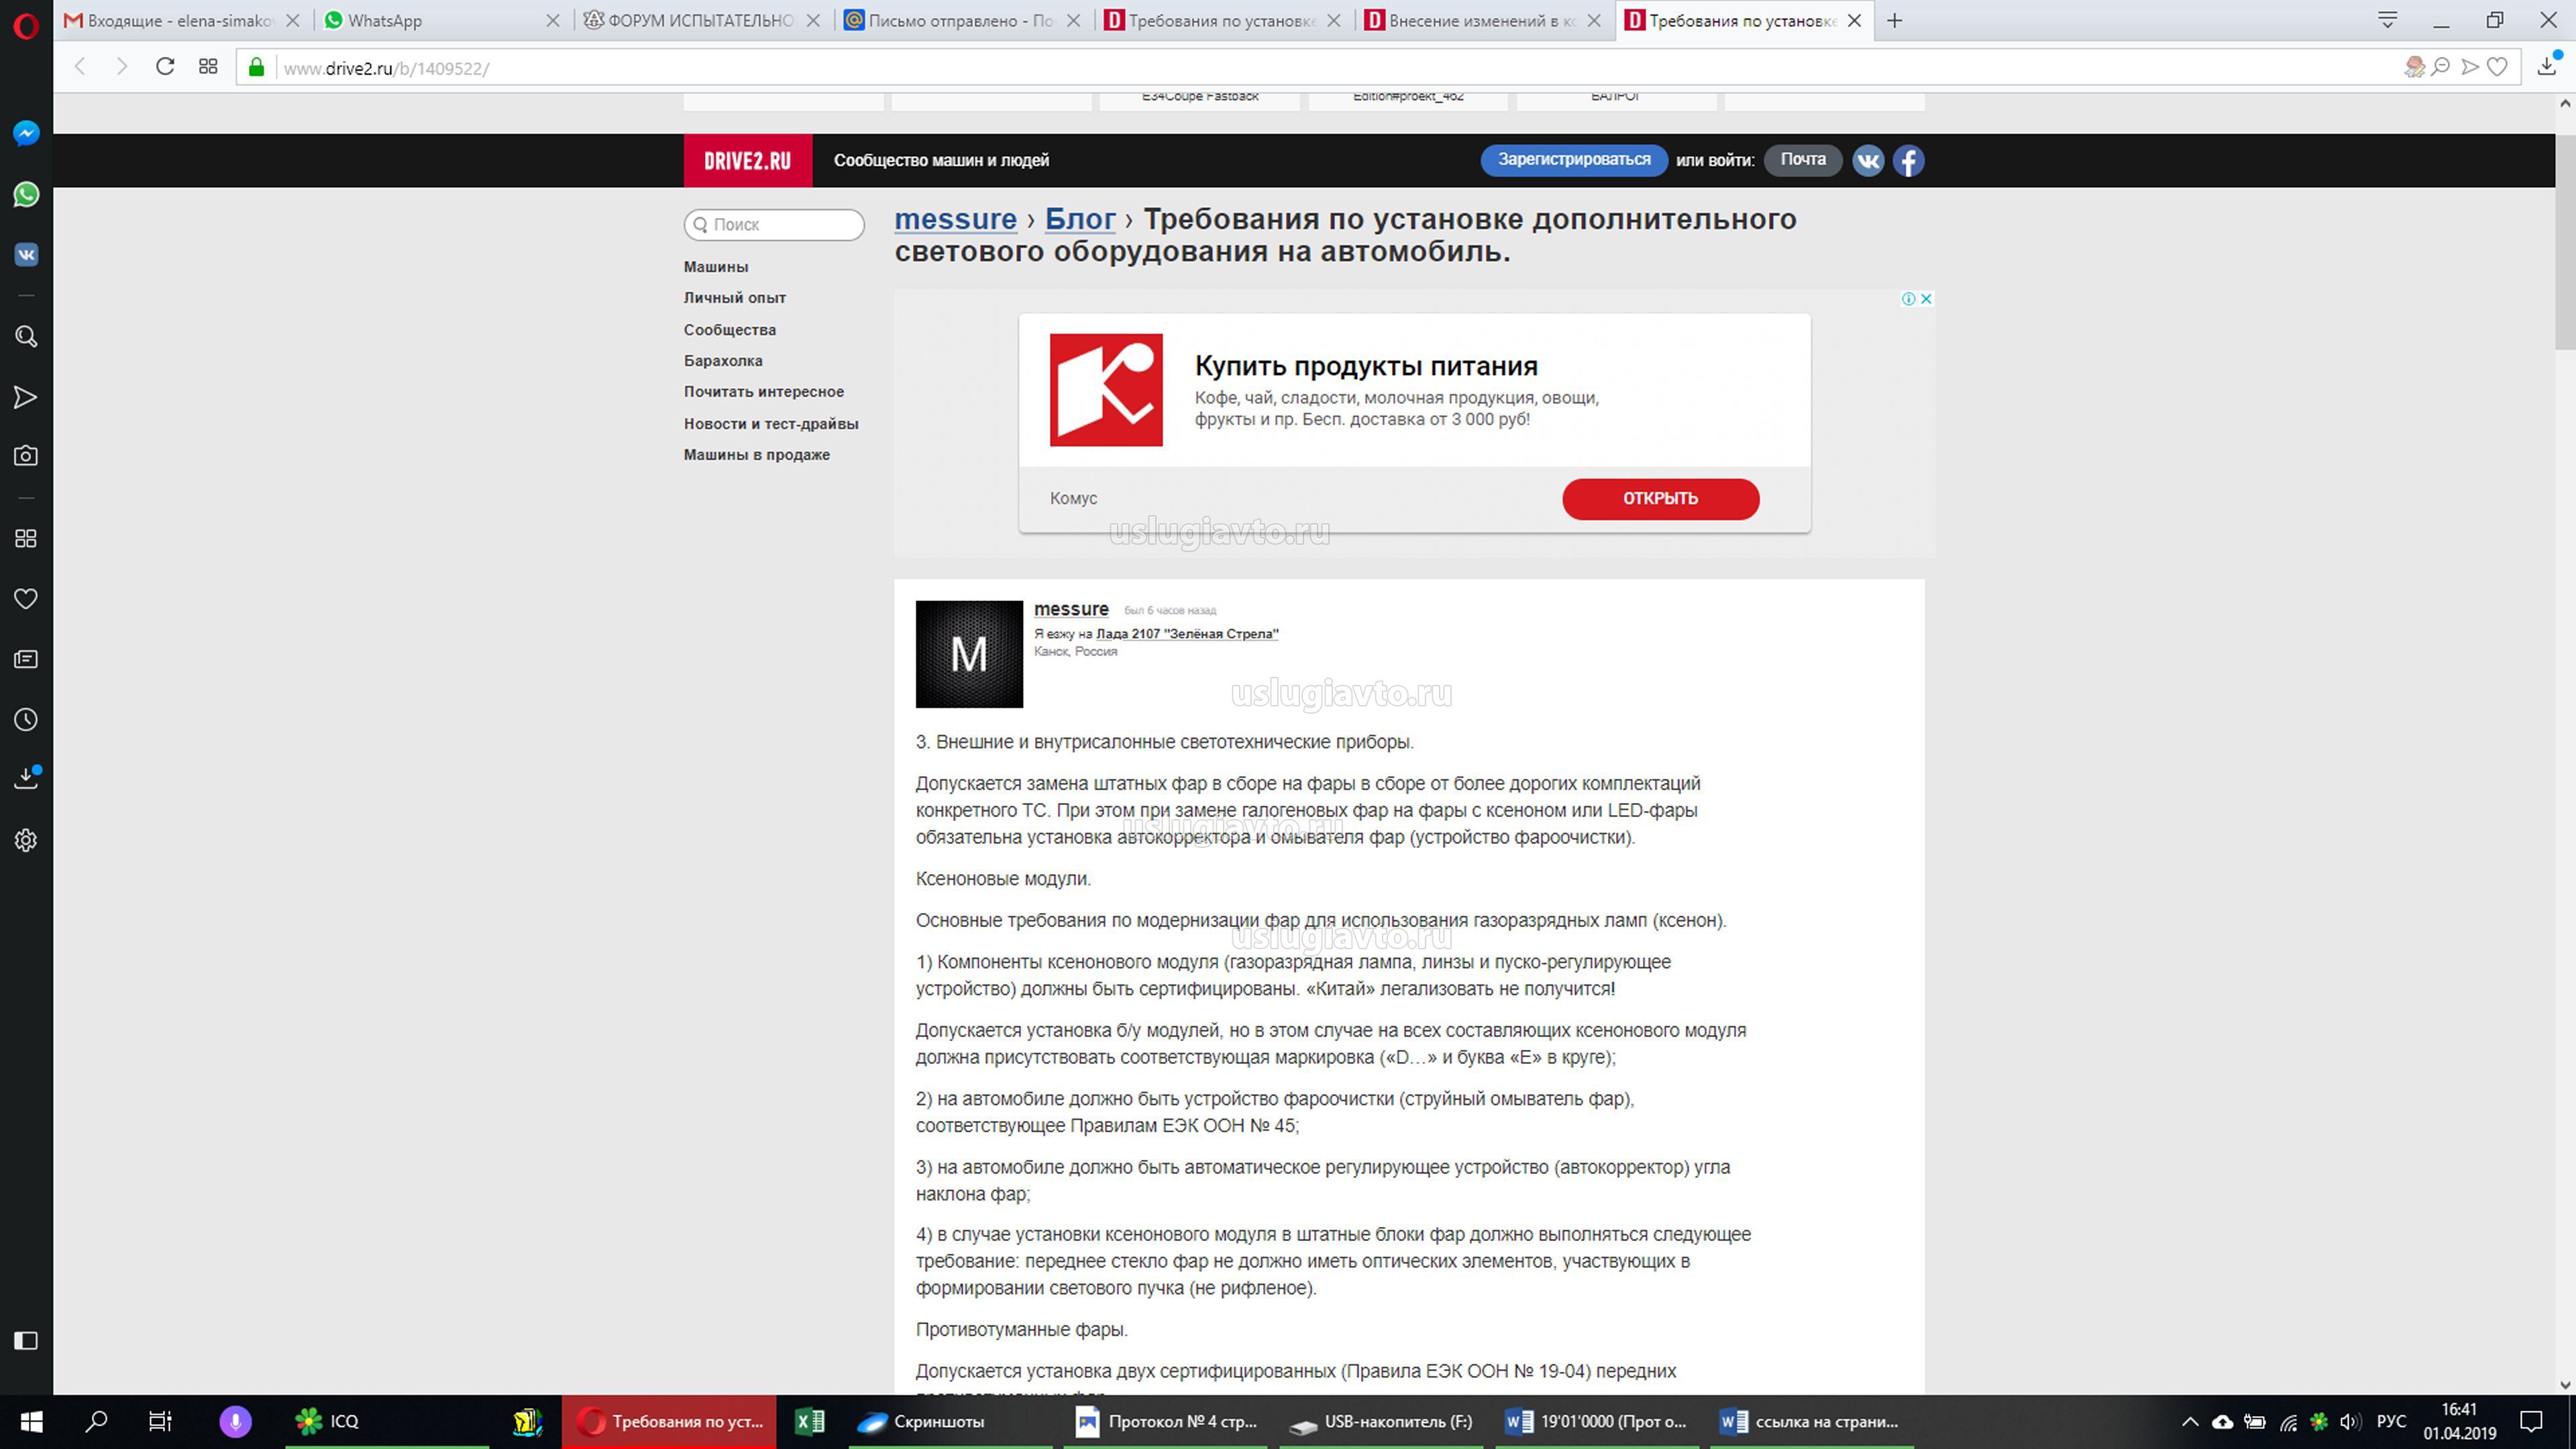Open Opera settings gear icon
Screen dimensions: 2576x1449
point(26,840)
